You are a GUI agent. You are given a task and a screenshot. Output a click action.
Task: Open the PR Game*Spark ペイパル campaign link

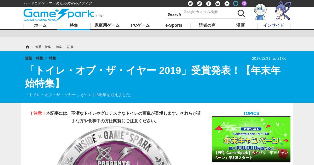pos(251,155)
